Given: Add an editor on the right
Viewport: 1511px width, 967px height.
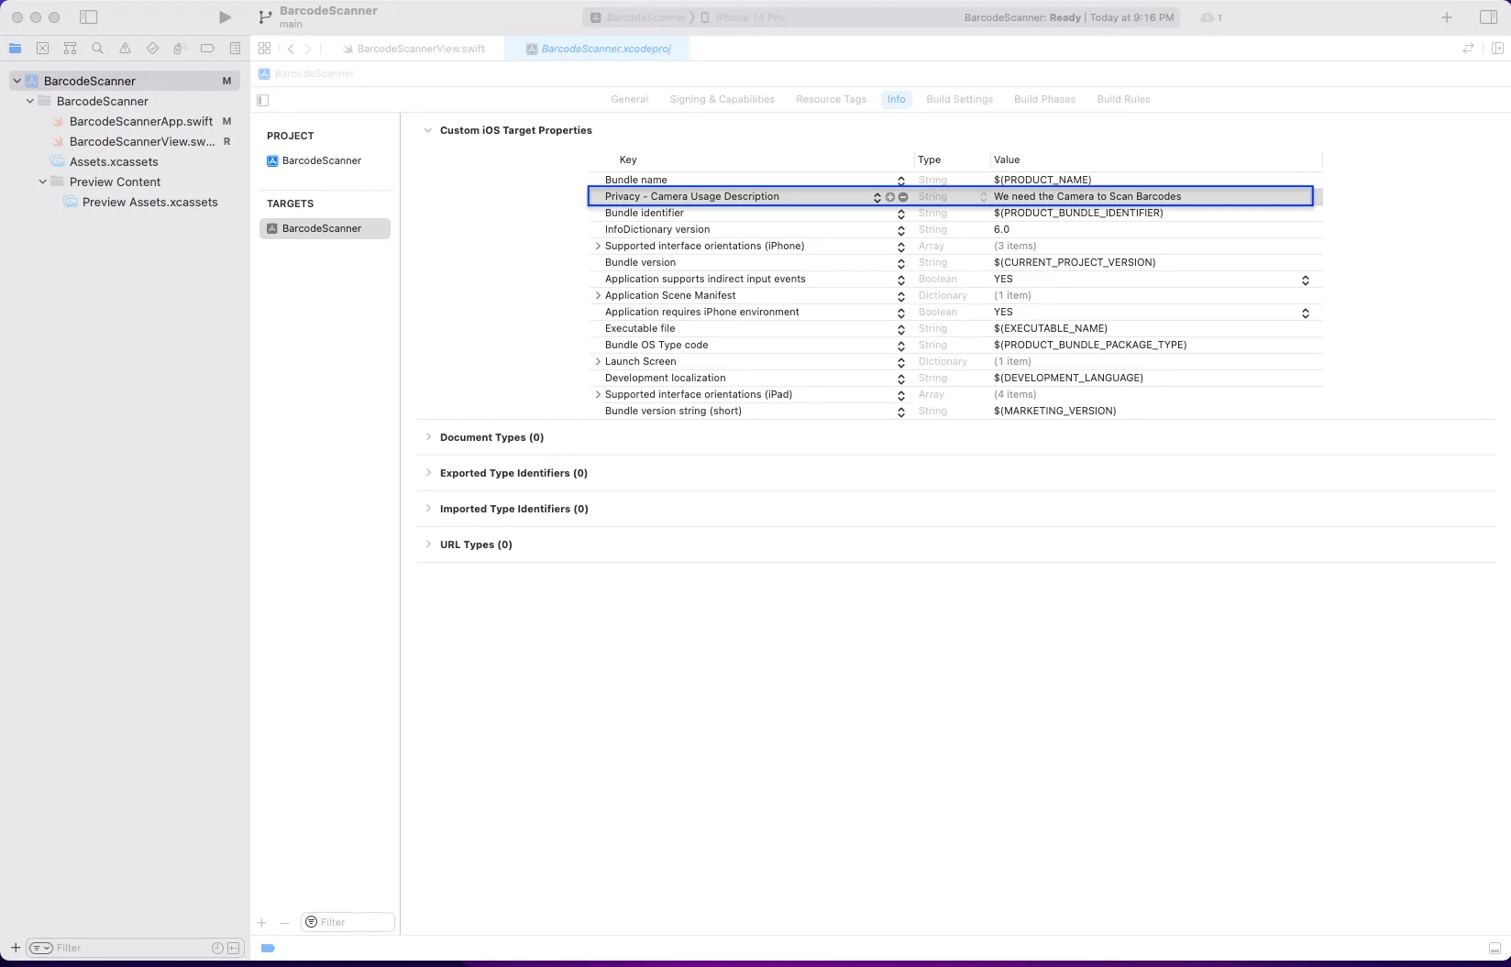Looking at the screenshot, I should coord(1497,49).
